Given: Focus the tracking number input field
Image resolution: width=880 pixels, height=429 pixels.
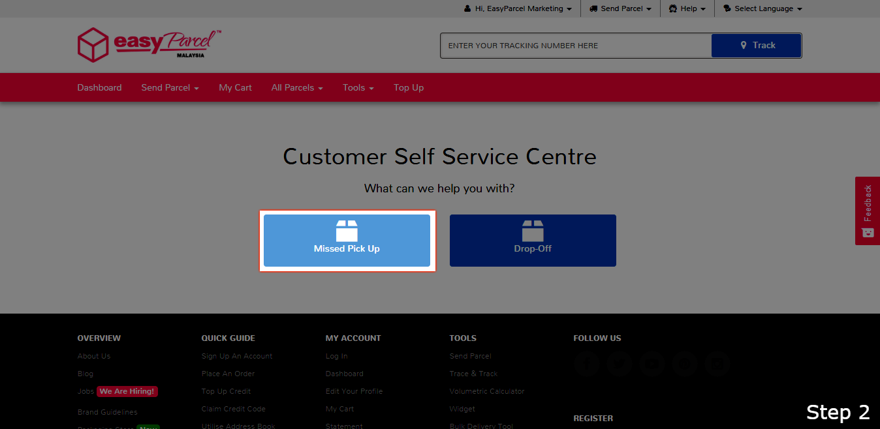Looking at the screenshot, I should click(x=576, y=46).
